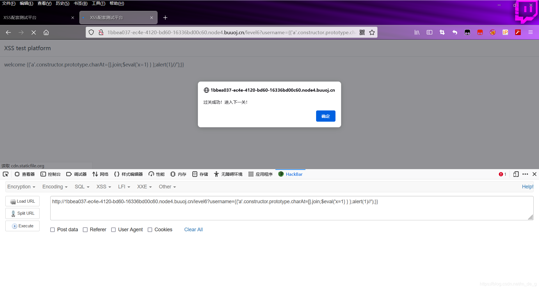Viewport: 539px width, 289px height.
Task: Click the Load URL button
Action: coord(22,201)
